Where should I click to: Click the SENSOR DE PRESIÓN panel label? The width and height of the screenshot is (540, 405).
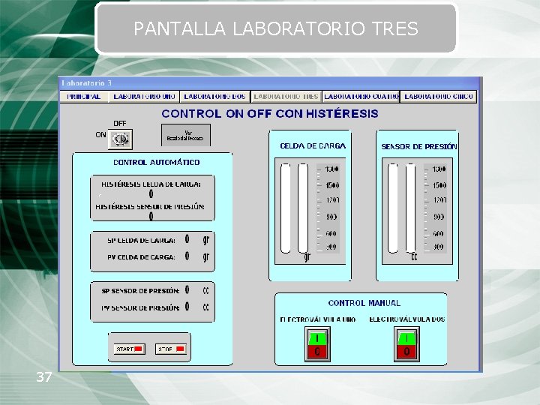[x=419, y=147]
